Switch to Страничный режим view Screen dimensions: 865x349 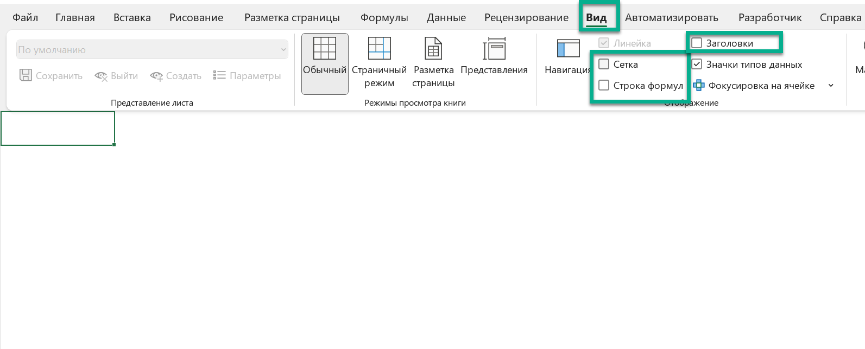click(379, 49)
